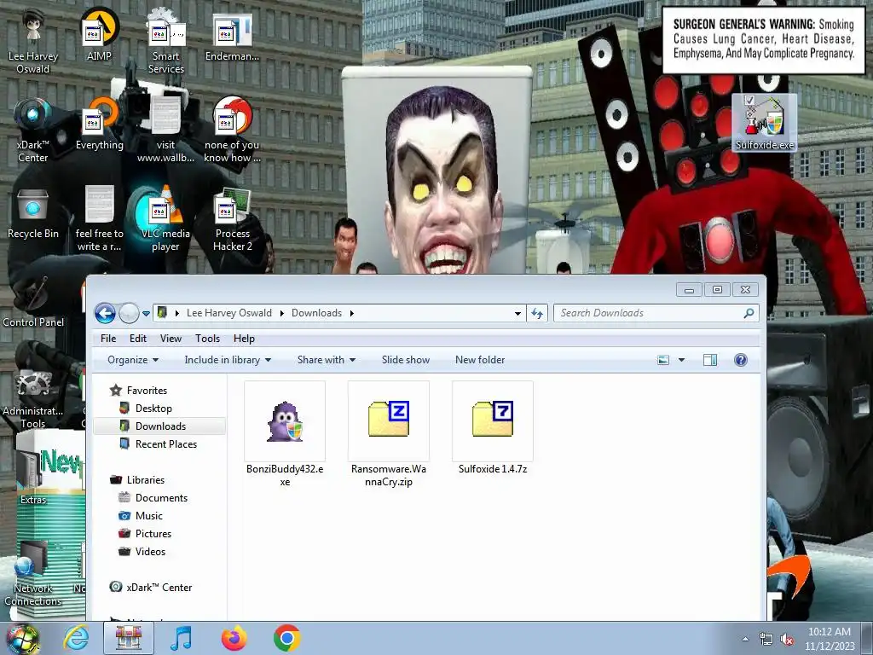Open Control Panel desktop icon

[33, 304]
